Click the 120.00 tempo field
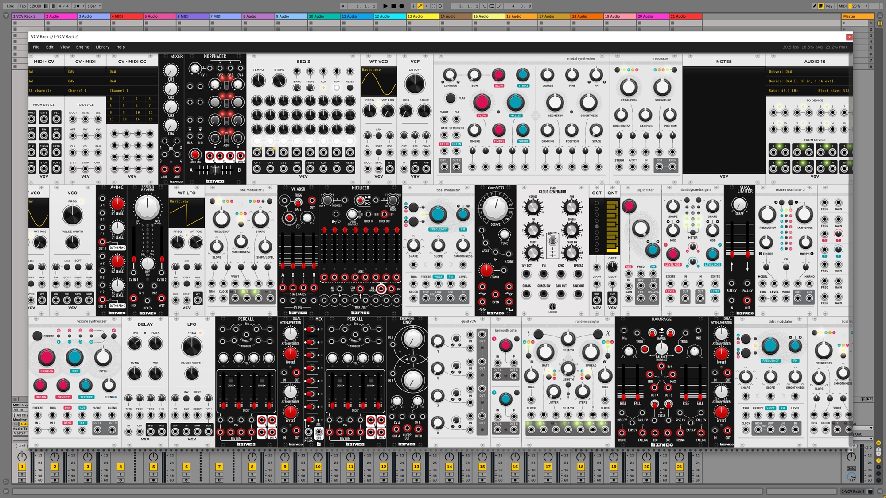 (x=35, y=6)
